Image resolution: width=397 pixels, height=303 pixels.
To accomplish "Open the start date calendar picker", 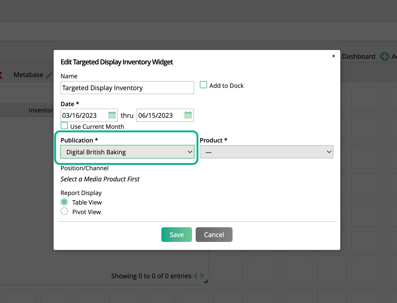I will coord(112,115).
